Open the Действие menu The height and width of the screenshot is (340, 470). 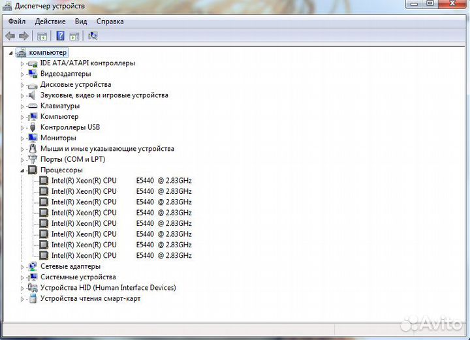50,22
